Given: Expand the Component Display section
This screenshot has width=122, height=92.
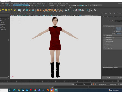Looking at the screenshot, I should tap(104, 37).
